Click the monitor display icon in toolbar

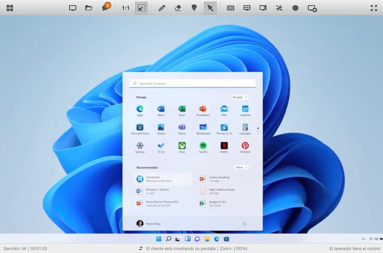(73, 8)
